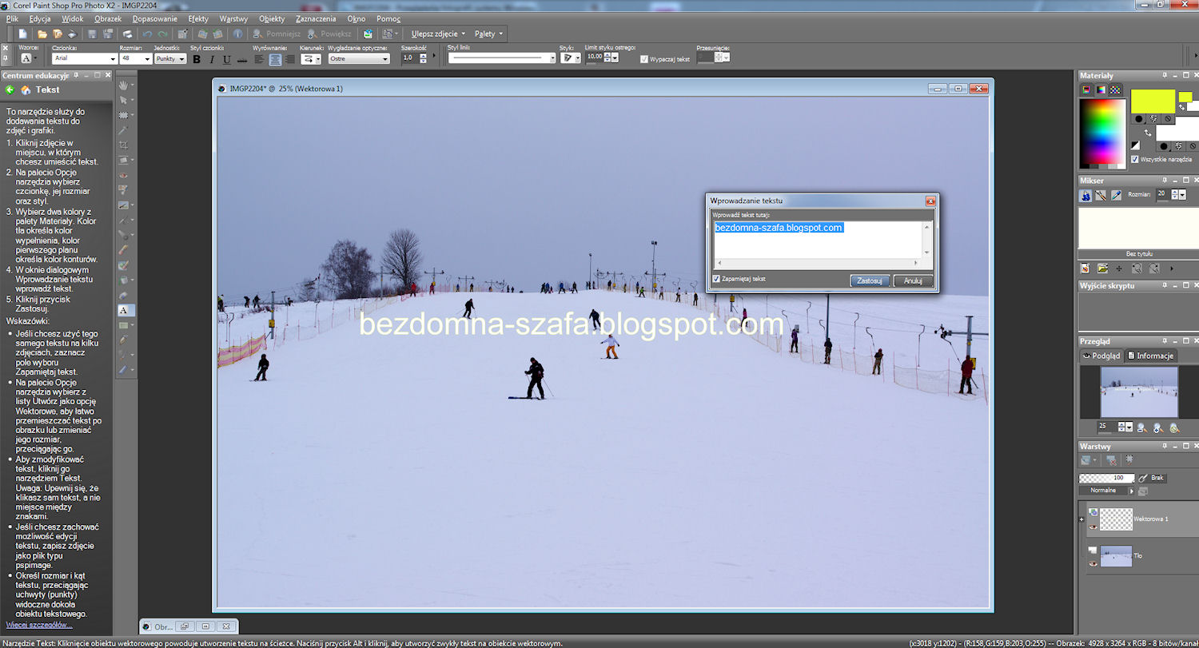Image resolution: width=1199 pixels, height=648 pixels.
Task: Open the Dopasowanie menu
Action: coord(156,18)
